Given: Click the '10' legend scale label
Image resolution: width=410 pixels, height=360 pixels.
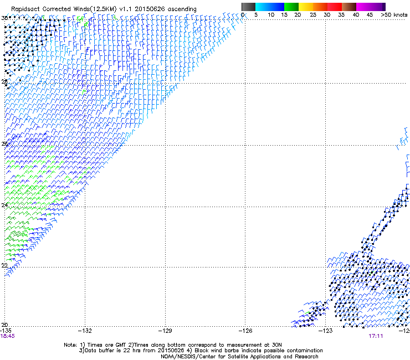Looking at the screenshot, I should pos(271,15).
